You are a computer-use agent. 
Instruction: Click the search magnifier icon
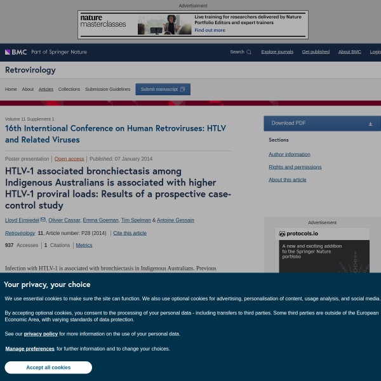[249, 52]
